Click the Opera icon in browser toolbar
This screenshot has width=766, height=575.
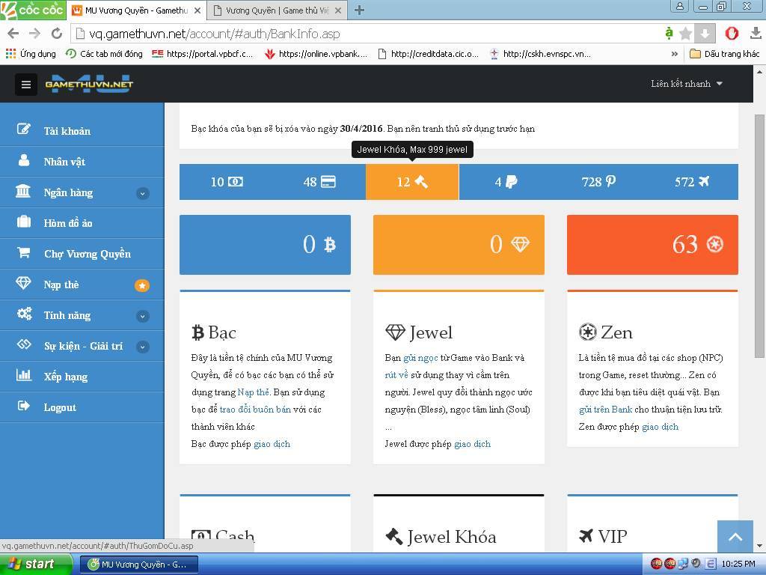732,34
